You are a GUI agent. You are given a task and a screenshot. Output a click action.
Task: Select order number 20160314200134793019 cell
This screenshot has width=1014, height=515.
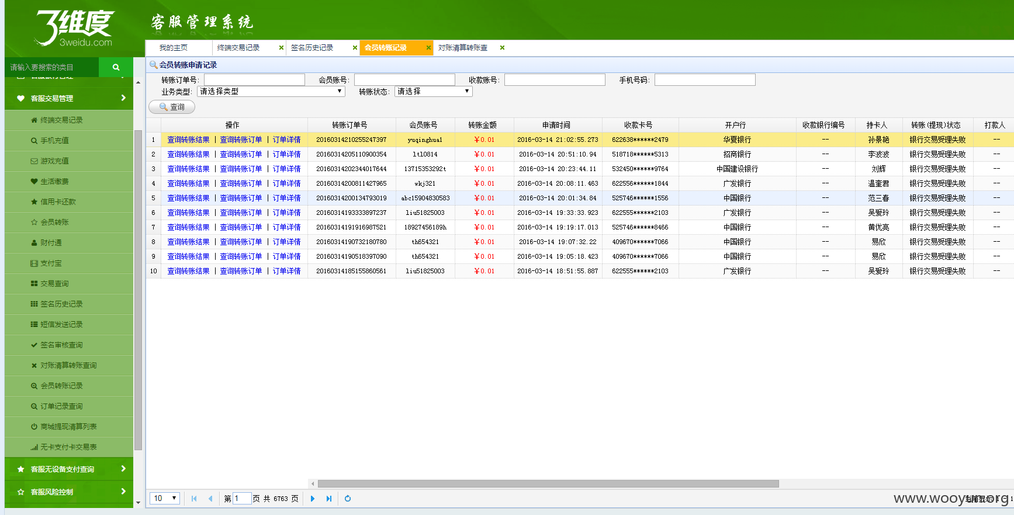click(351, 199)
